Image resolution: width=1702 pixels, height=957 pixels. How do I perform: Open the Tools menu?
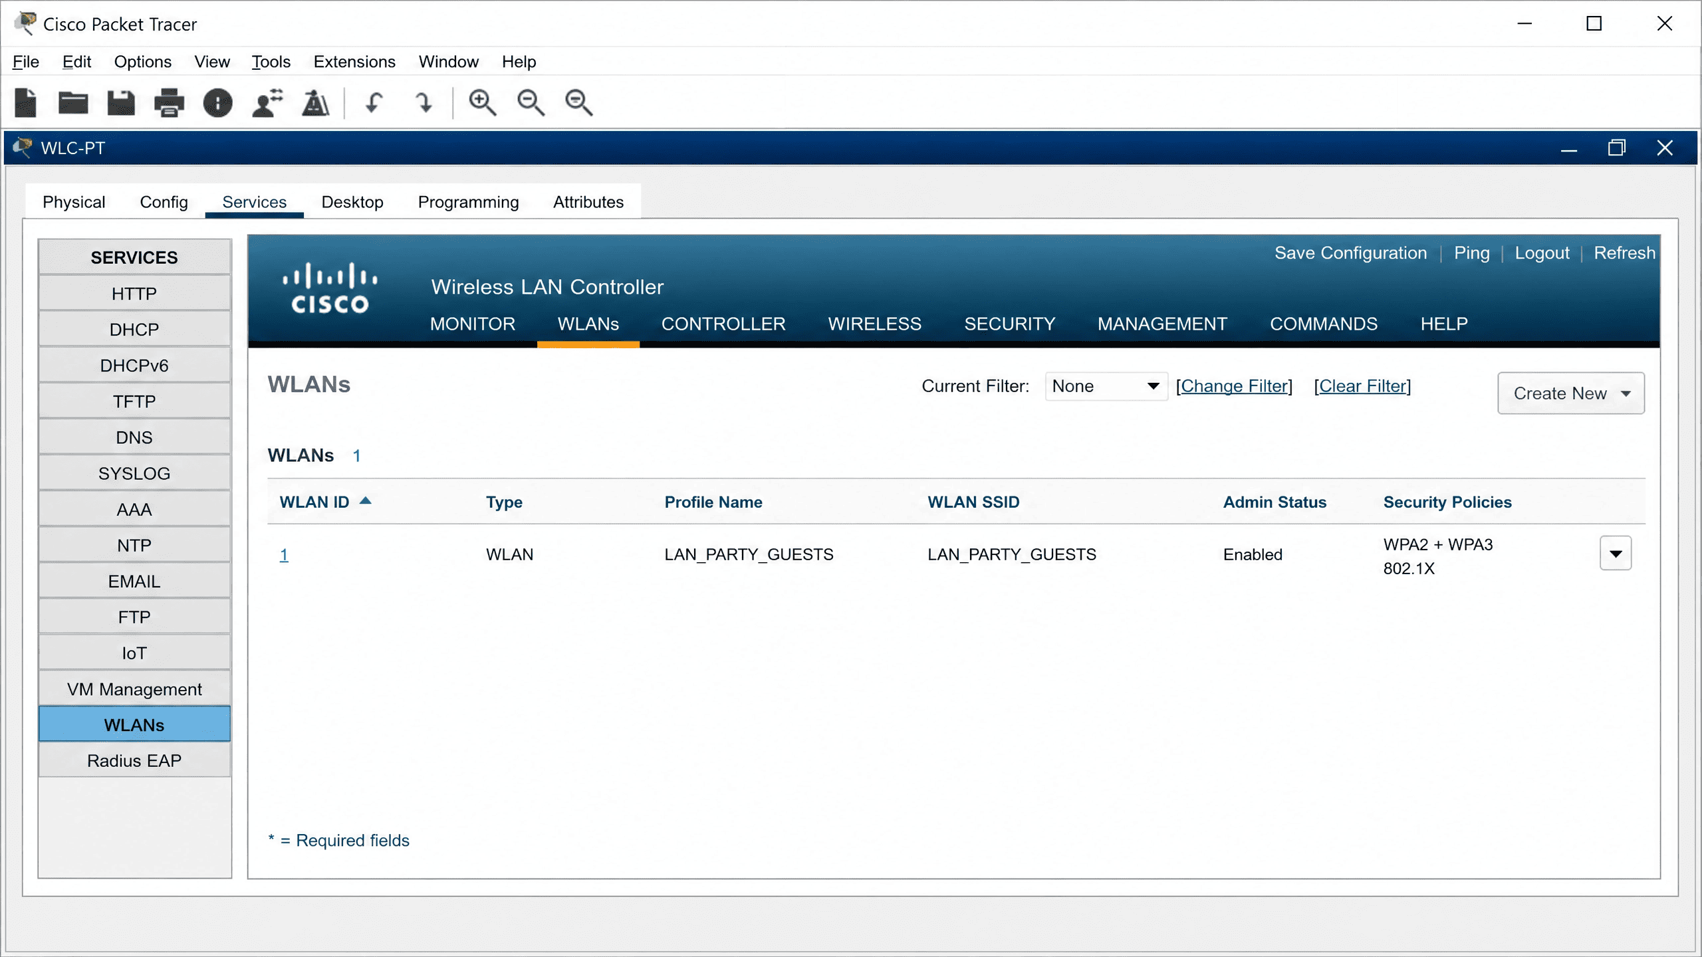coord(271,62)
